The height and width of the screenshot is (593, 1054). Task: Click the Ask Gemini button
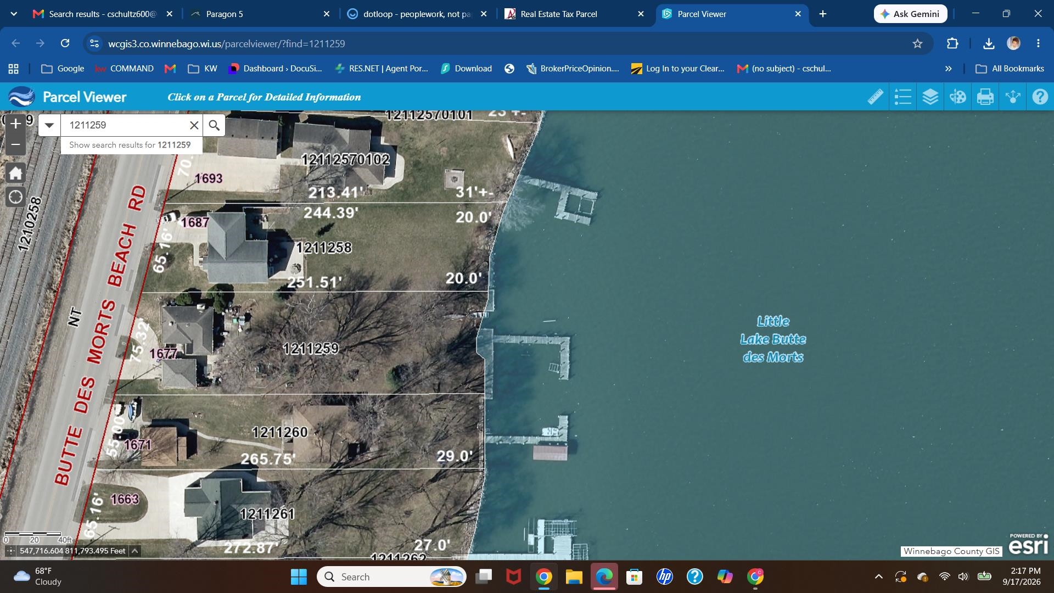(910, 14)
